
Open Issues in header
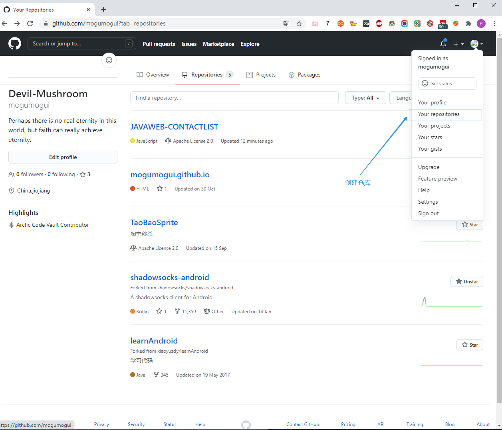coord(189,44)
